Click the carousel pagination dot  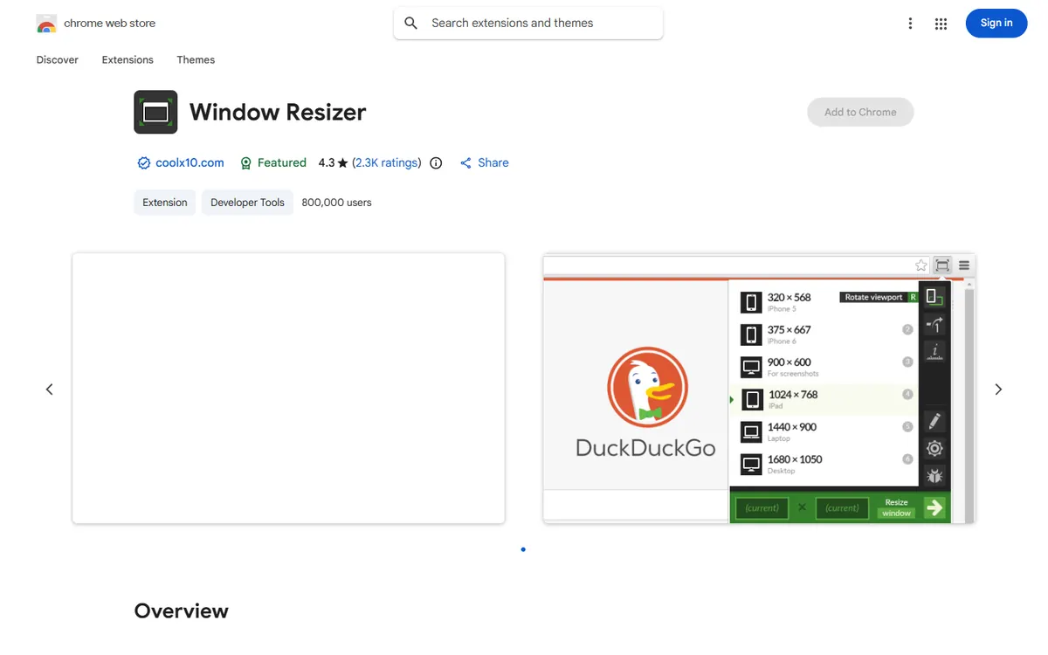click(523, 549)
